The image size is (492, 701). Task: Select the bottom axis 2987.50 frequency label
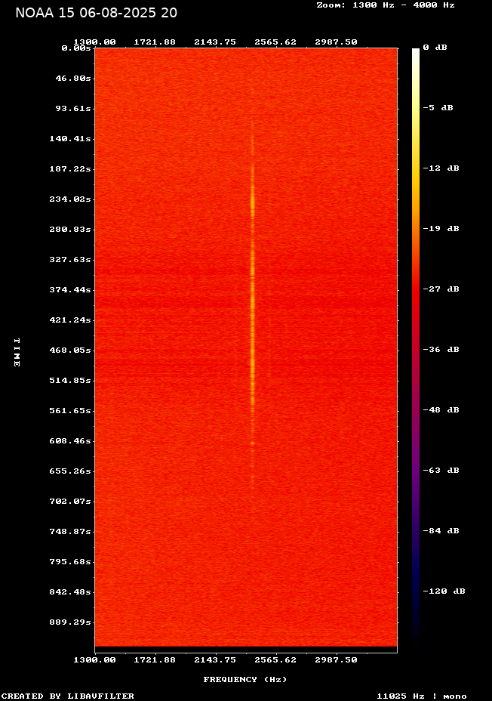tap(336, 659)
